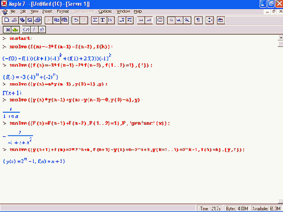Click the Bytes status bar field
The width and height of the screenshot is (283, 212).
pyautogui.click(x=237, y=209)
